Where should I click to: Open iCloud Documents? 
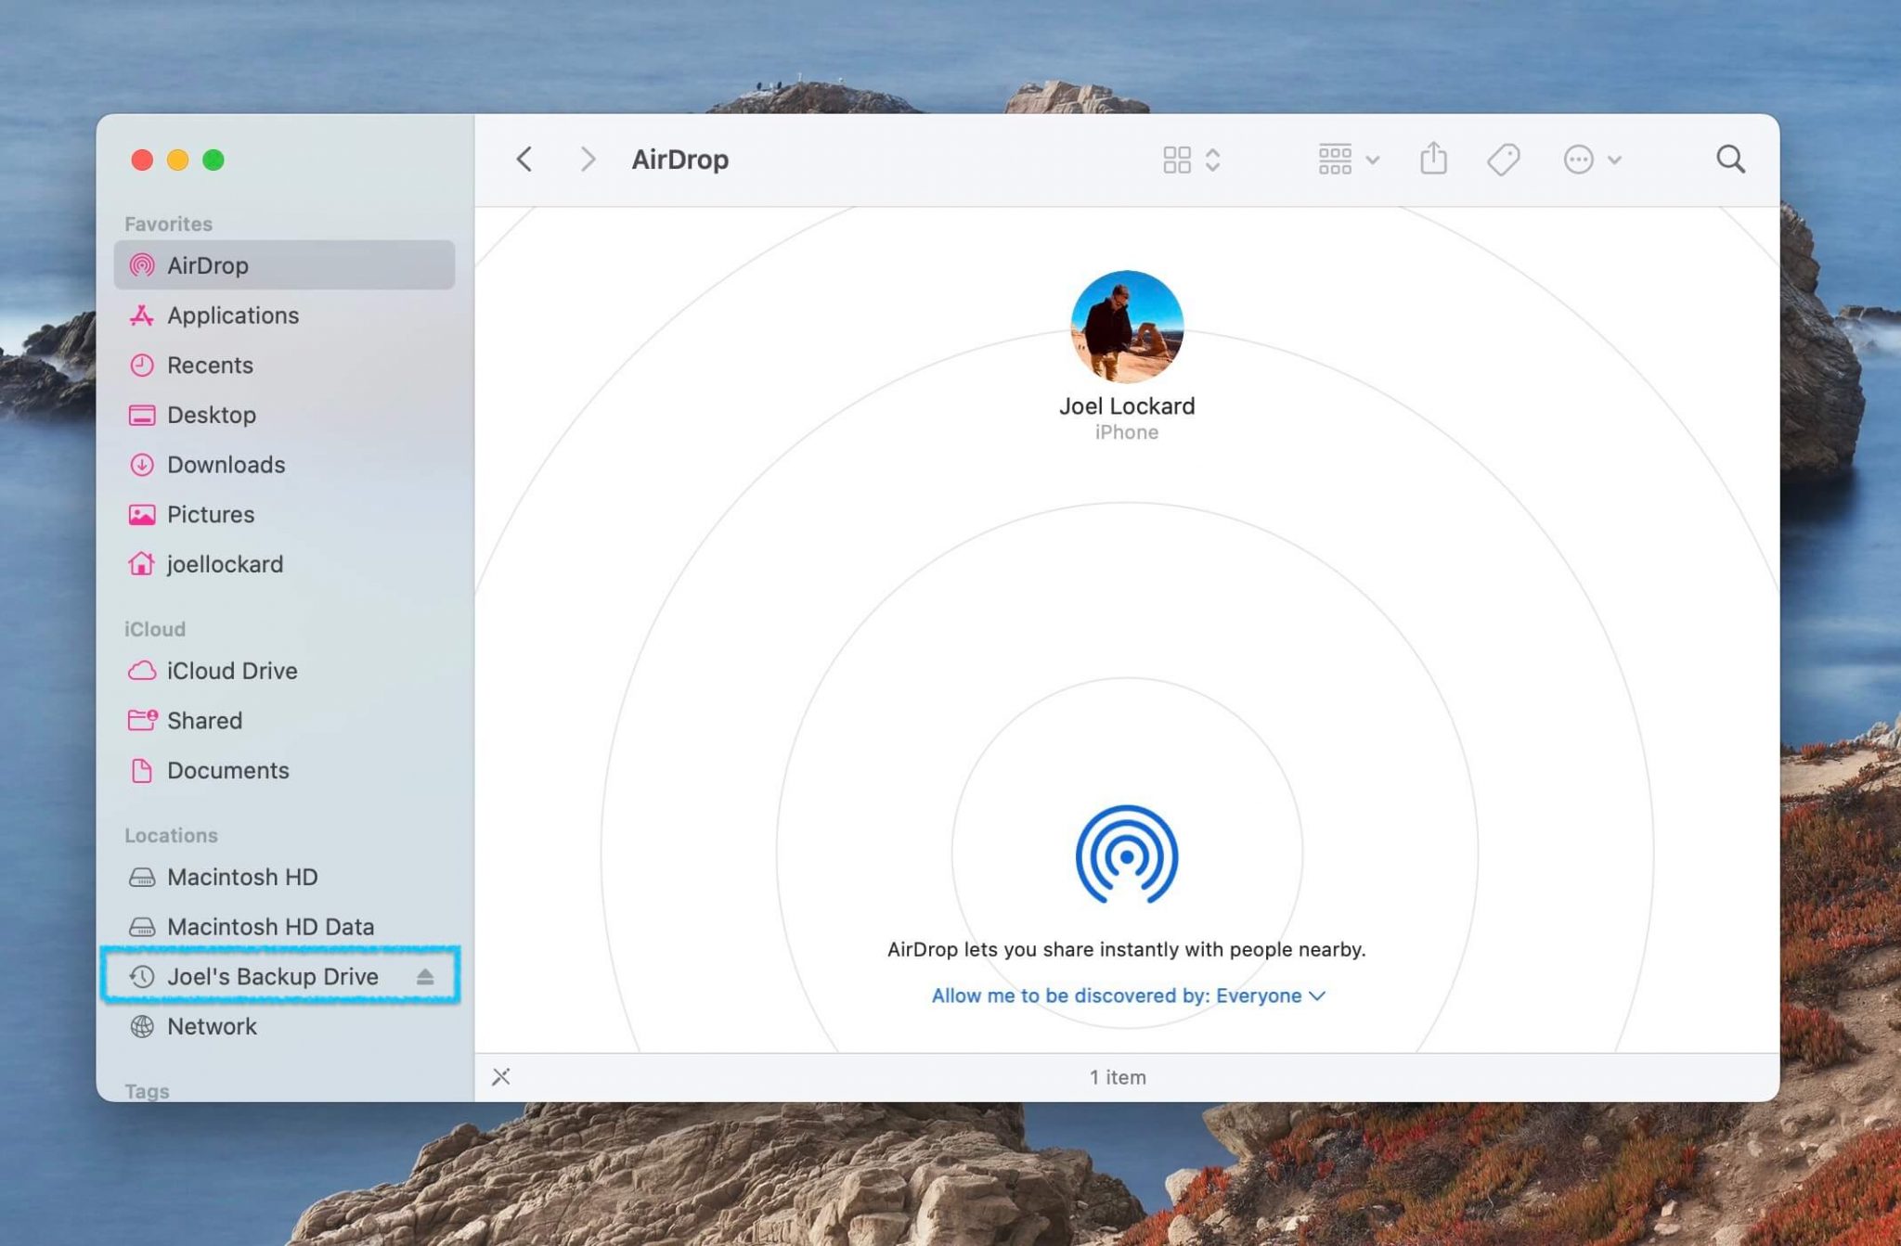284,770
